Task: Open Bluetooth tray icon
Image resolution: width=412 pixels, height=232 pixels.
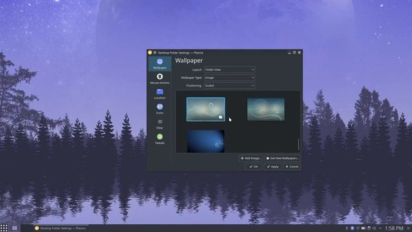Action: pos(346,228)
